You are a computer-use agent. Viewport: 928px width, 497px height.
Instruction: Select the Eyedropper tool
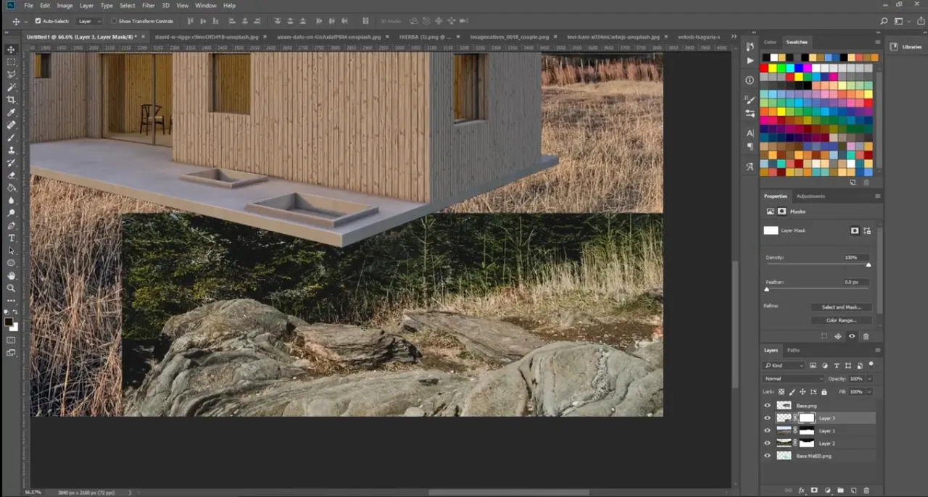pyautogui.click(x=11, y=112)
